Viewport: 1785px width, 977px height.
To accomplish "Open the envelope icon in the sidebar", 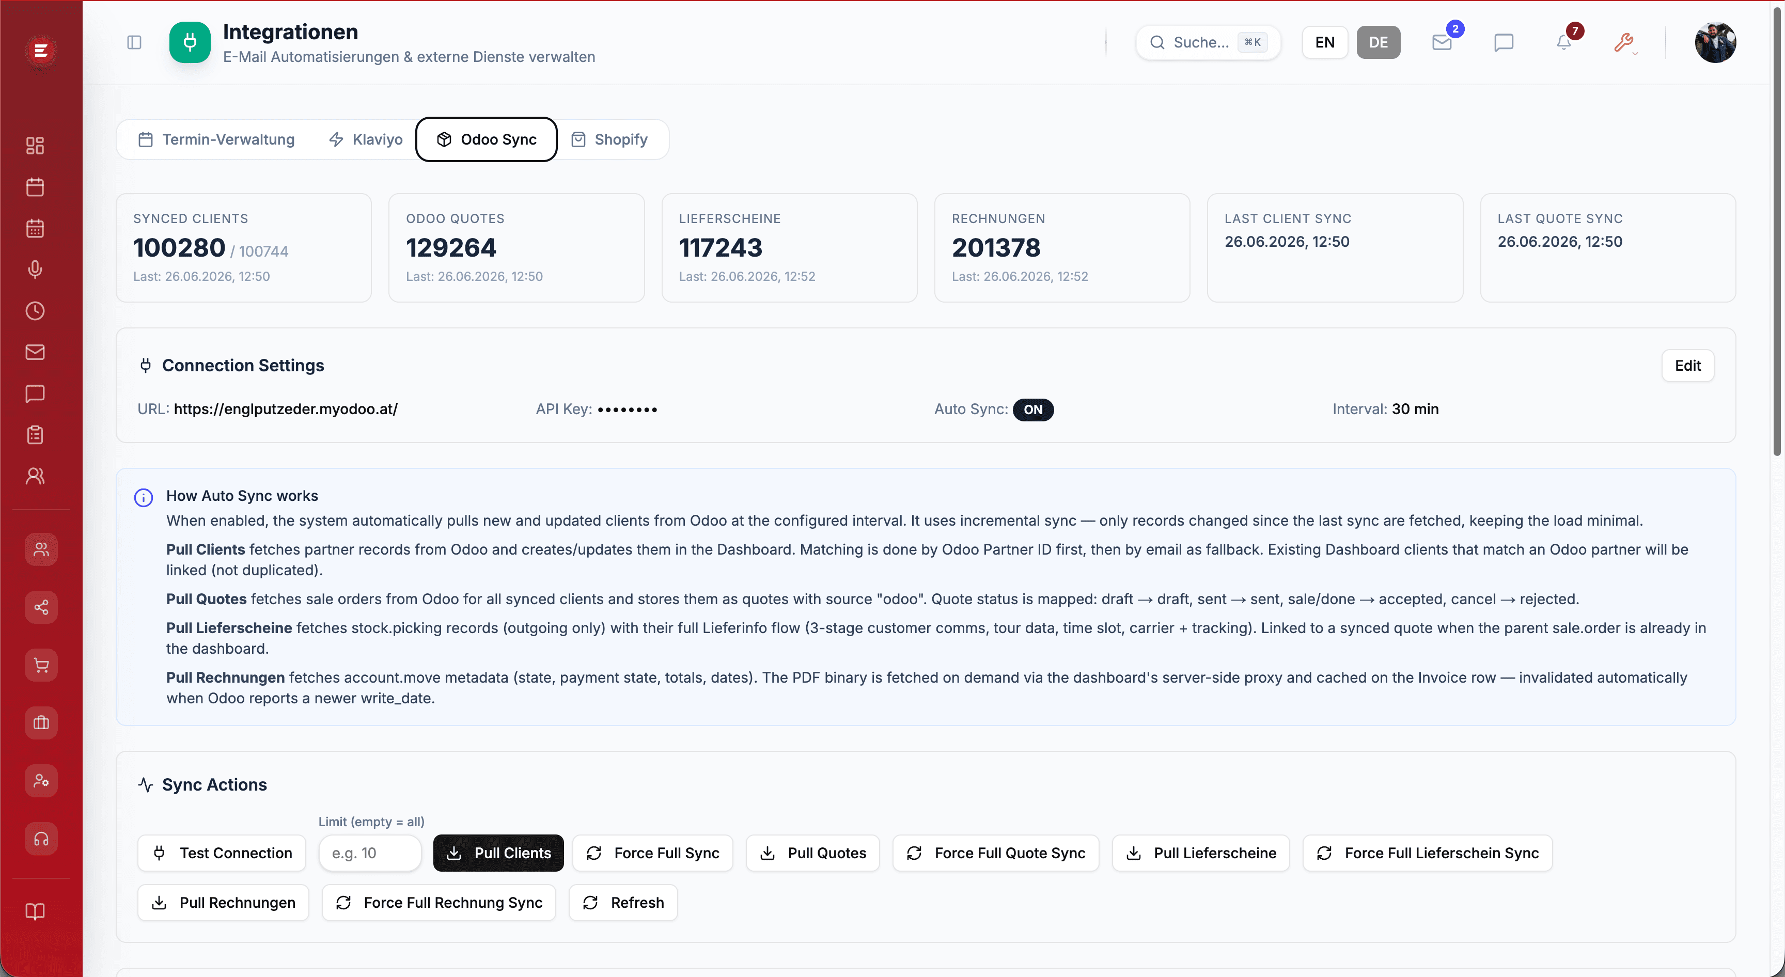I will click(x=35, y=352).
